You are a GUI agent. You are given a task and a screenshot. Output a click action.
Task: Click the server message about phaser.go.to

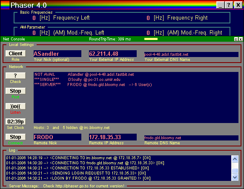click(83, 186)
